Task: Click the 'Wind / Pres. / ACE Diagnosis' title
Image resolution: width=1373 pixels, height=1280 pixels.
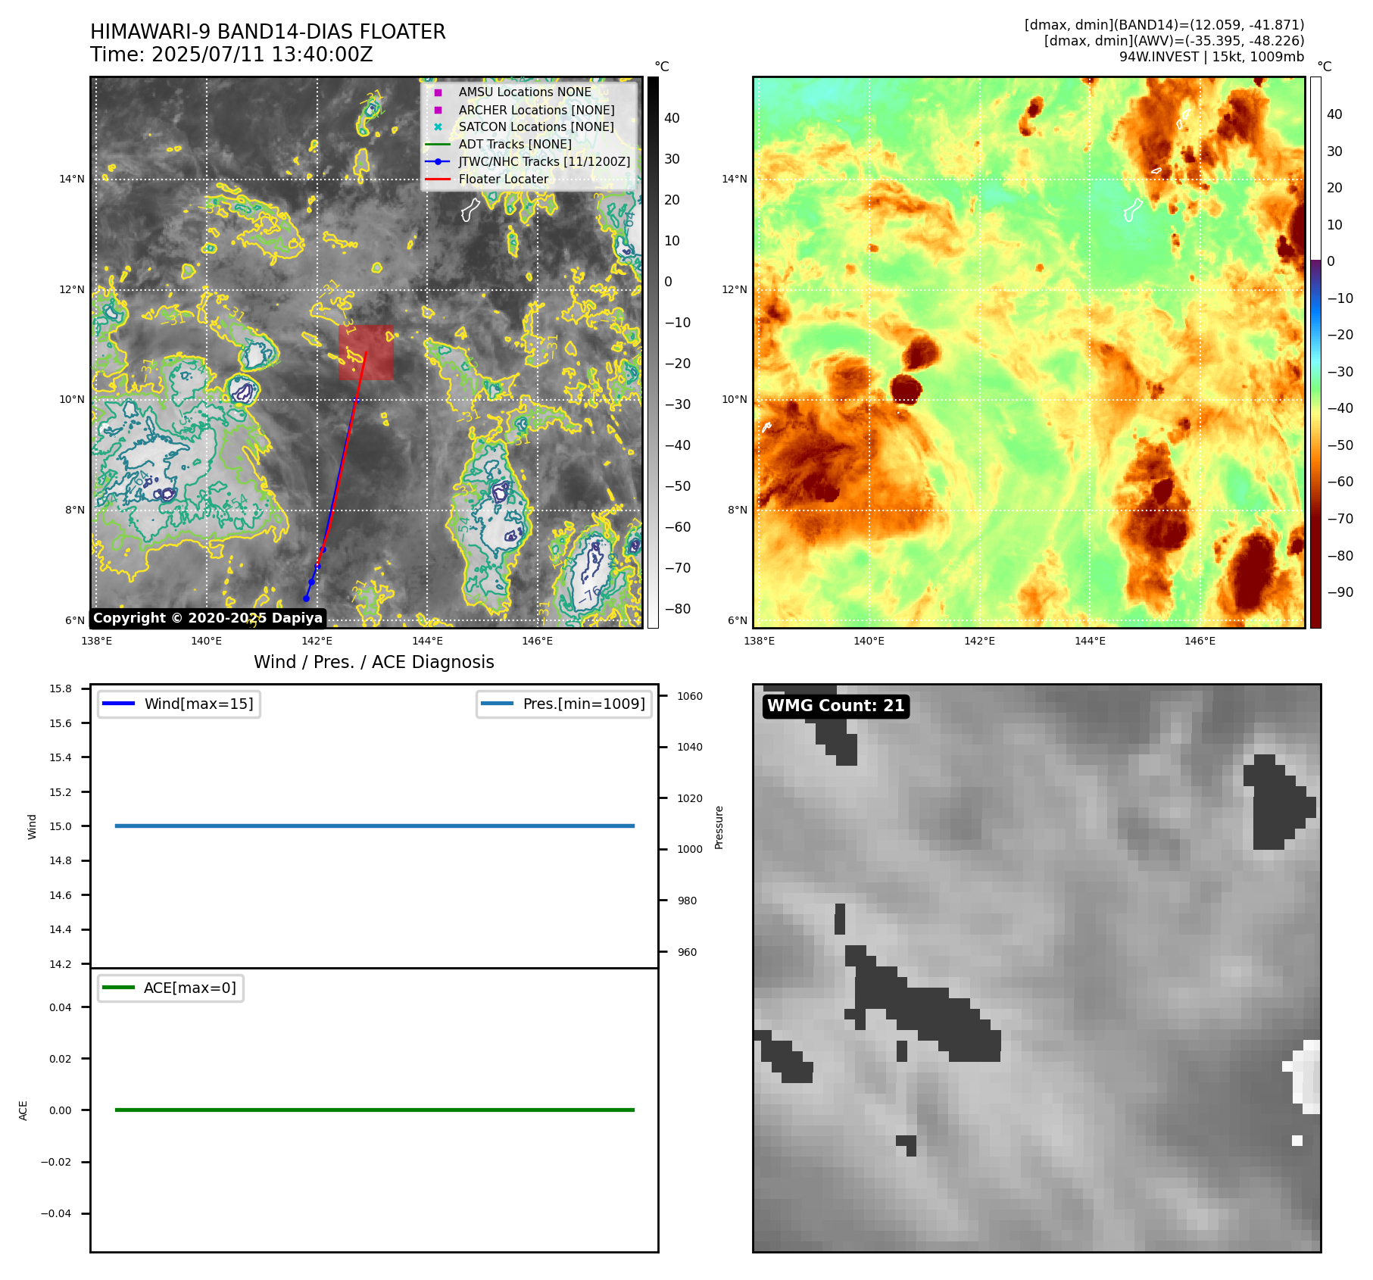Action: (x=374, y=662)
